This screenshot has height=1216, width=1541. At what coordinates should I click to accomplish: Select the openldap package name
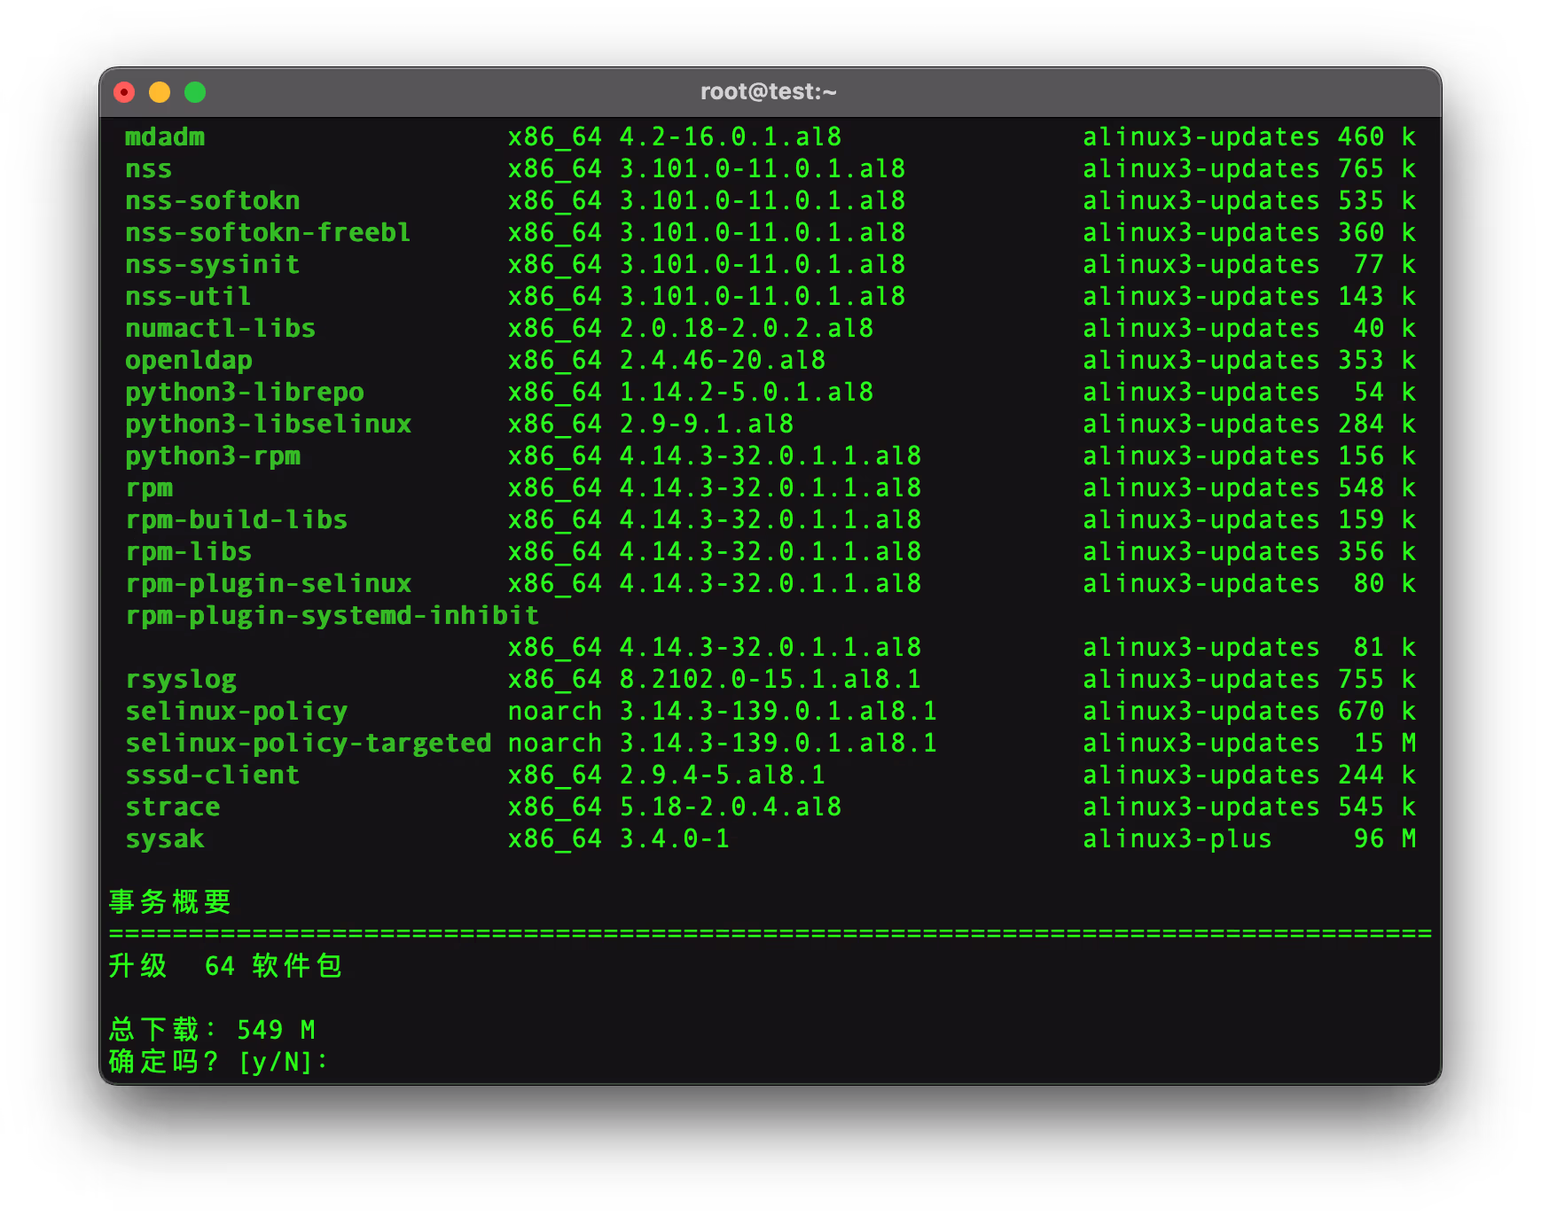(189, 361)
